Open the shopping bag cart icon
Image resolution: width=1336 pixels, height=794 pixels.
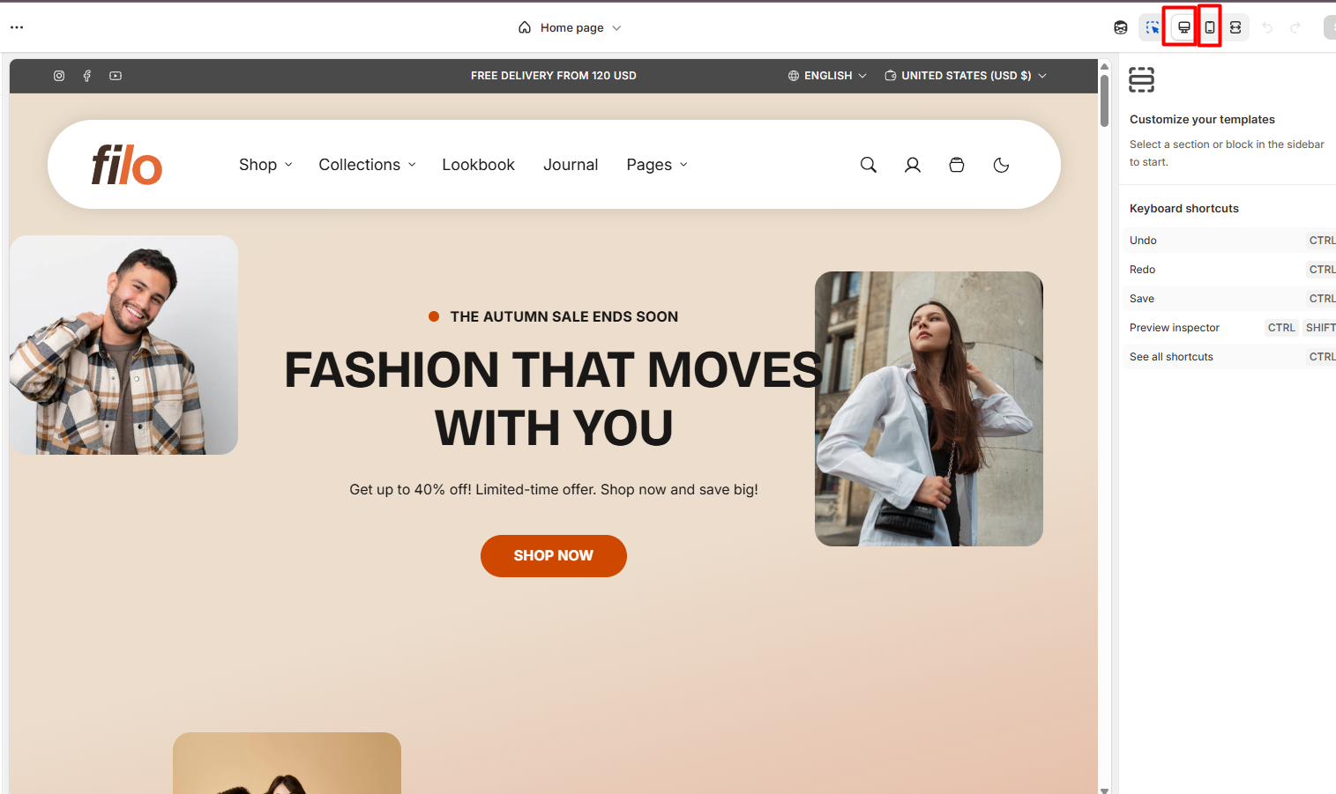pyautogui.click(x=957, y=165)
